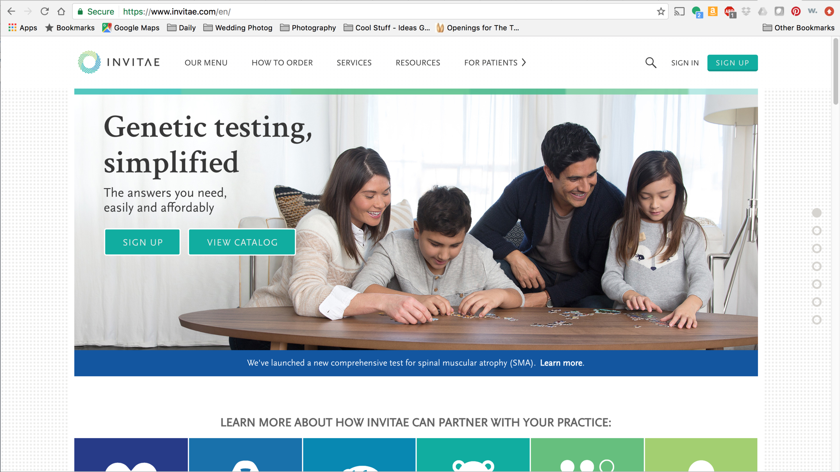This screenshot has width=840, height=472.
Task: Select the fifth slide indicator dot
Action: pos(816,284)
